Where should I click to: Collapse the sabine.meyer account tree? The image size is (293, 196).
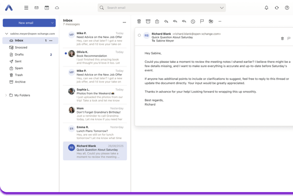pos(6,34)
